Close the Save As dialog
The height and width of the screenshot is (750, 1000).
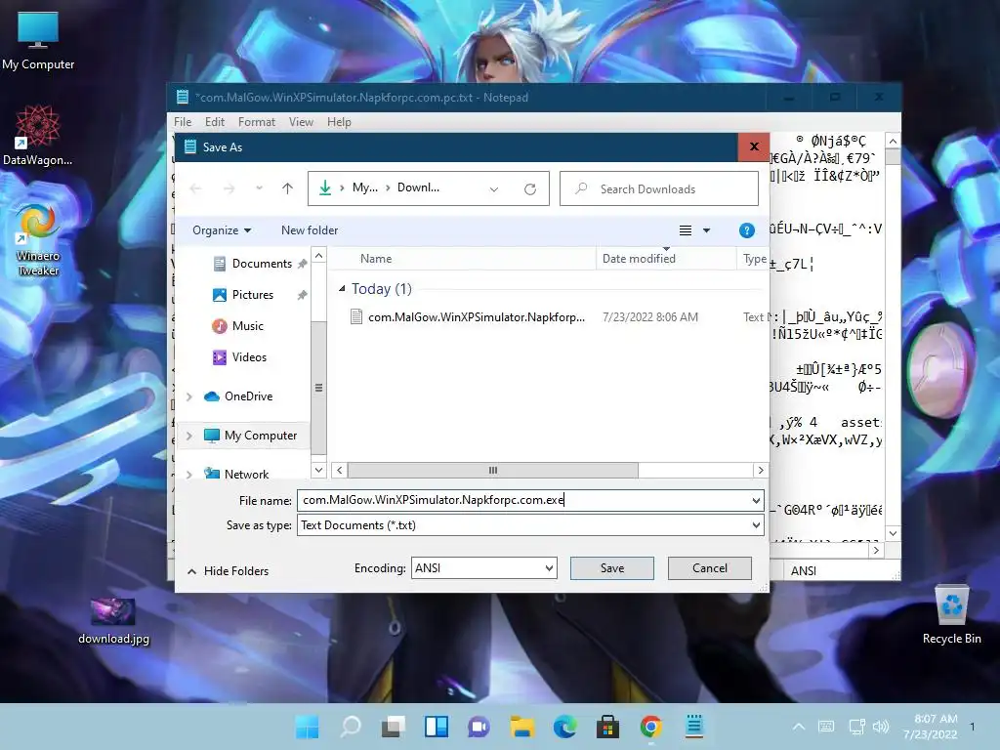point(754,146)
